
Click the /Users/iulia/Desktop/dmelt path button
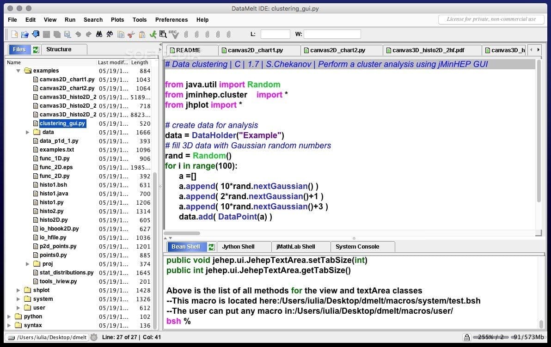click(47, 337)
